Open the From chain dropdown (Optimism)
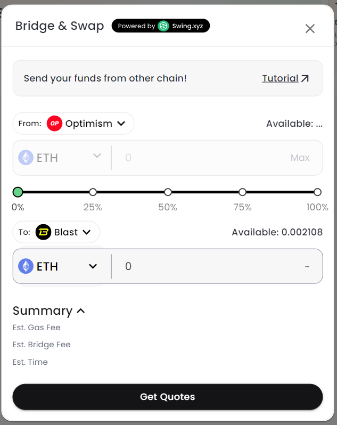337x425 pixels. 73,124
